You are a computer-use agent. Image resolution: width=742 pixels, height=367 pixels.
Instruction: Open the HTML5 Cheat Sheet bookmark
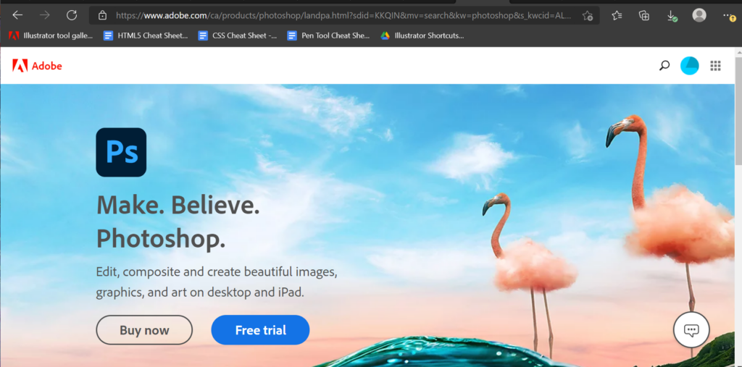point(146,35)
